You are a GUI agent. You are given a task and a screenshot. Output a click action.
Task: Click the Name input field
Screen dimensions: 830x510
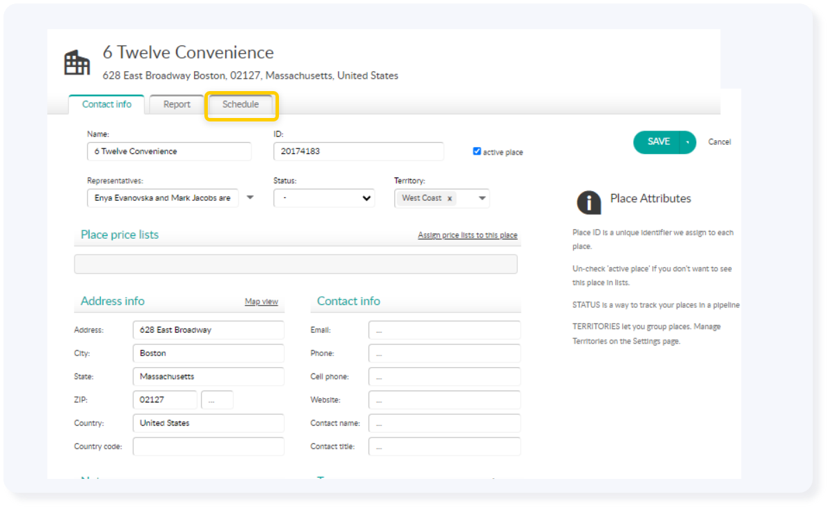pyautogui.click(x=169, y=151)
